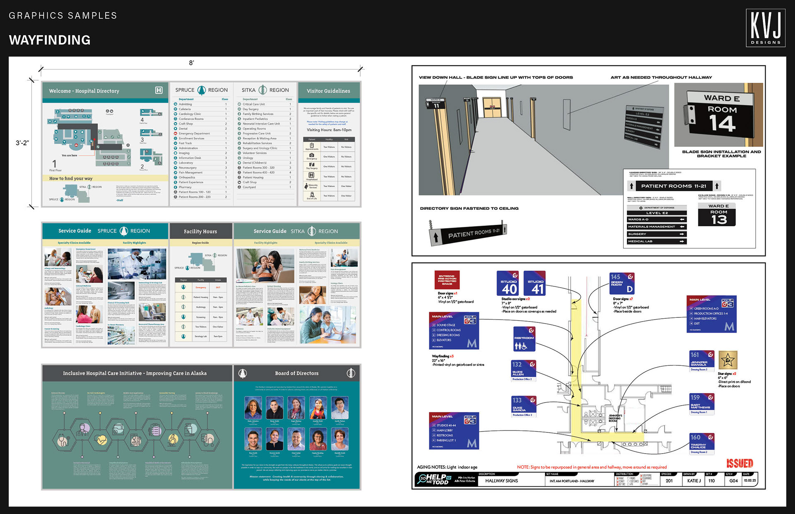Screen dimensions: 795x514
Task: Click the hospital H icon on Welcome directory
Action: coord(159,90)
